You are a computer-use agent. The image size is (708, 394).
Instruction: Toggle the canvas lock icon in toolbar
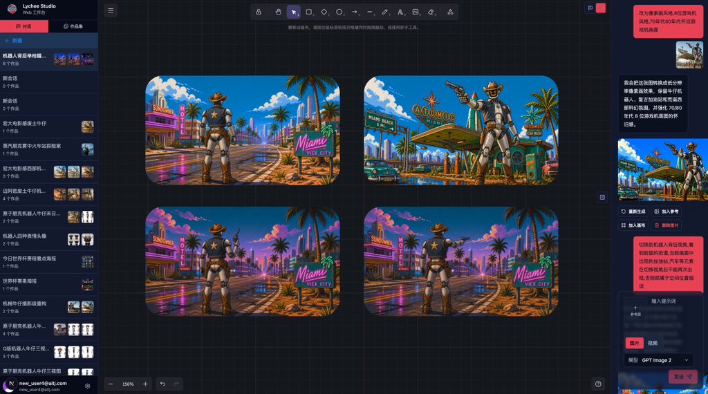coord(259,12)
